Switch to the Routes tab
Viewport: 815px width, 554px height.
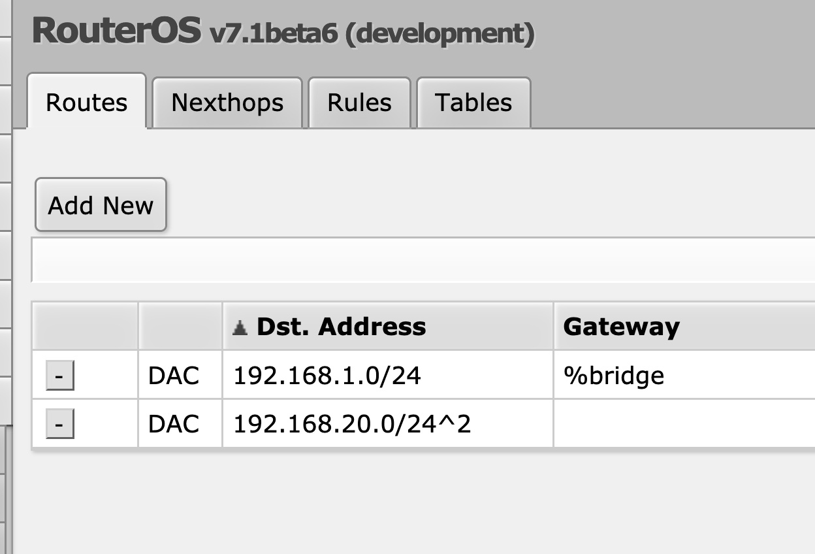tap(86, 103)
